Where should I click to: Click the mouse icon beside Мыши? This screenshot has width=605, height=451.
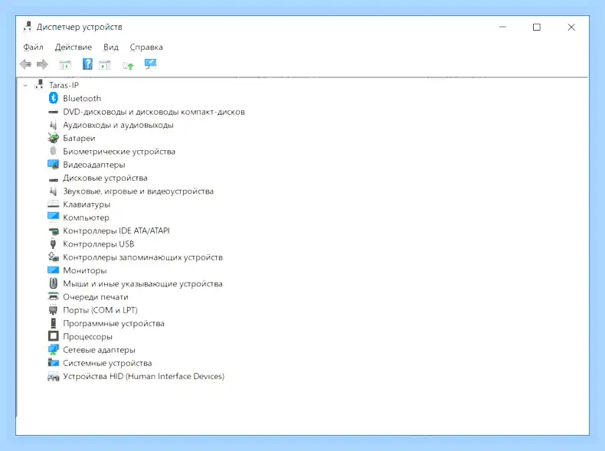click(54, 283)
